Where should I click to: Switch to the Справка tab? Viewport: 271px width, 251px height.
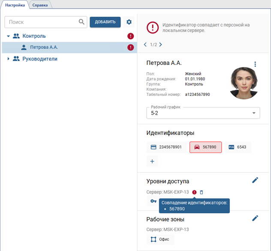point(40,5)
